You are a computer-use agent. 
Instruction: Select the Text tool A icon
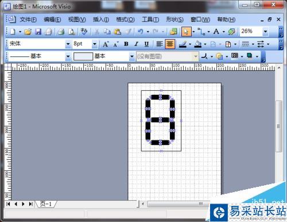[x=216, y=32]
